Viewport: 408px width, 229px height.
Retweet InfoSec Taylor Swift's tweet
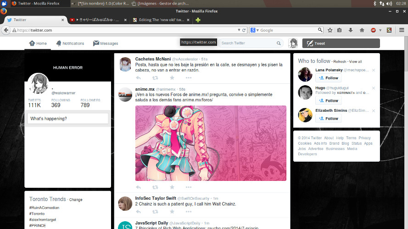[155, 212]
